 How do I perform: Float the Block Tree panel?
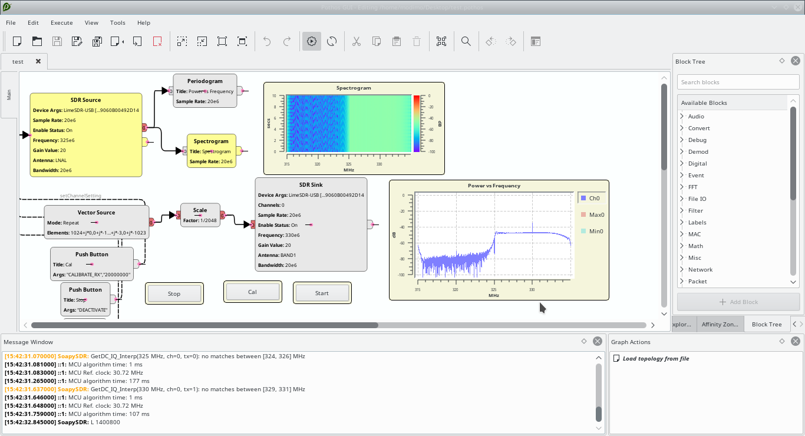(x=782, y=61)
